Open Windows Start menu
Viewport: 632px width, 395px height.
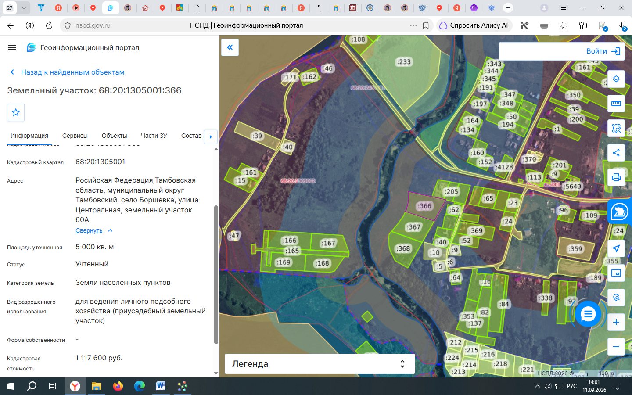11,386
